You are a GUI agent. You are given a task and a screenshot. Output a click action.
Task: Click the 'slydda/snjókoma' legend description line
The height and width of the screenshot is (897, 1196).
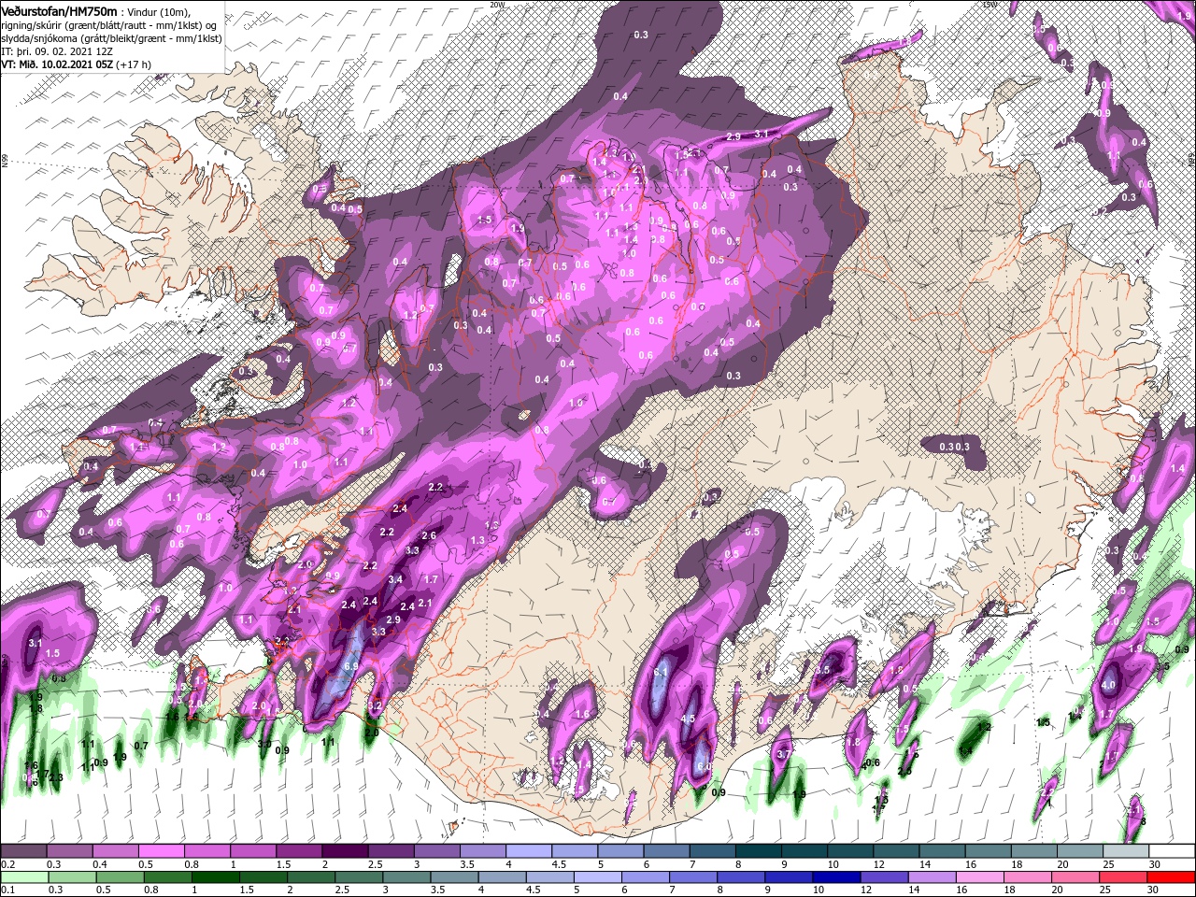coord(109,37)
